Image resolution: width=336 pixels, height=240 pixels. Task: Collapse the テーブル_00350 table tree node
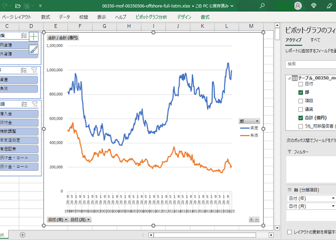[289, 78]
